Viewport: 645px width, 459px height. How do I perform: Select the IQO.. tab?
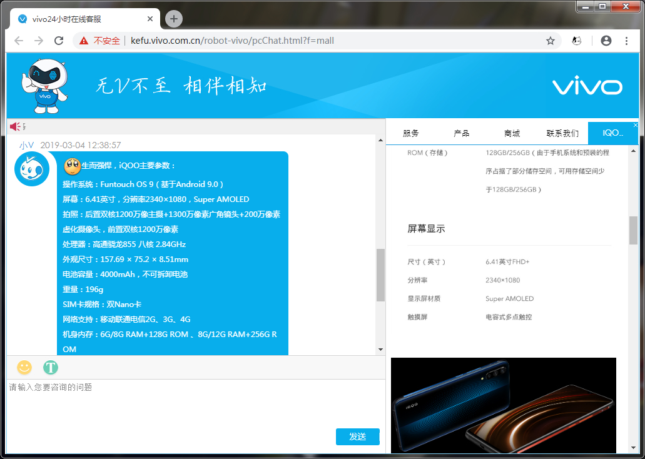coord(613,133)
